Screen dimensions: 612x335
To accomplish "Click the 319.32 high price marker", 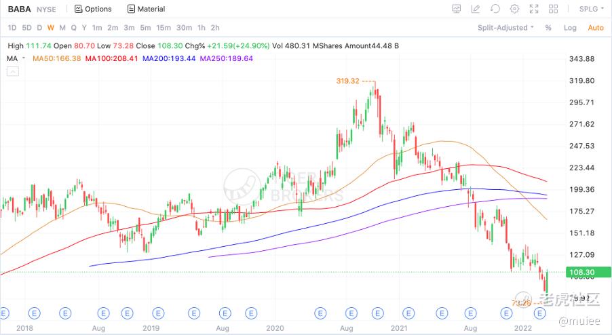I will (x=348, y=81).
